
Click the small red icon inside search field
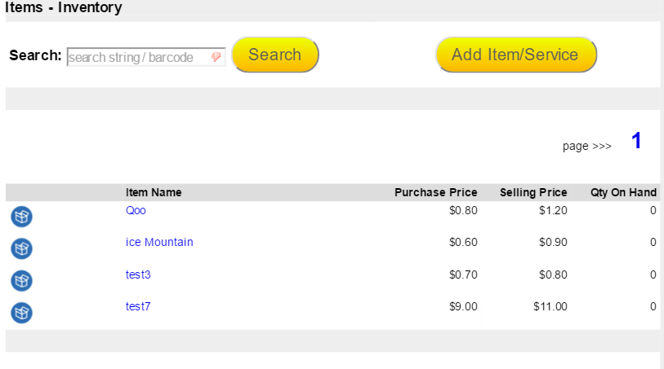[216, 57]
